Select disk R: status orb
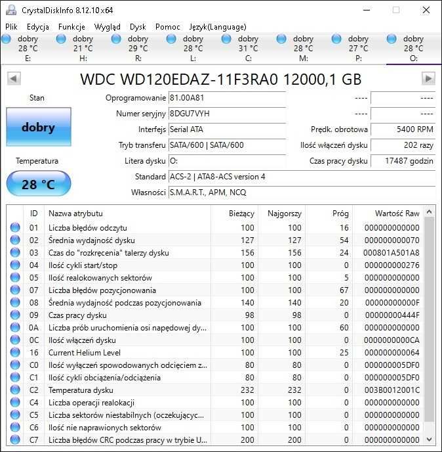The width and height of the screenshot is (442, 452). (x=116, y=39)
